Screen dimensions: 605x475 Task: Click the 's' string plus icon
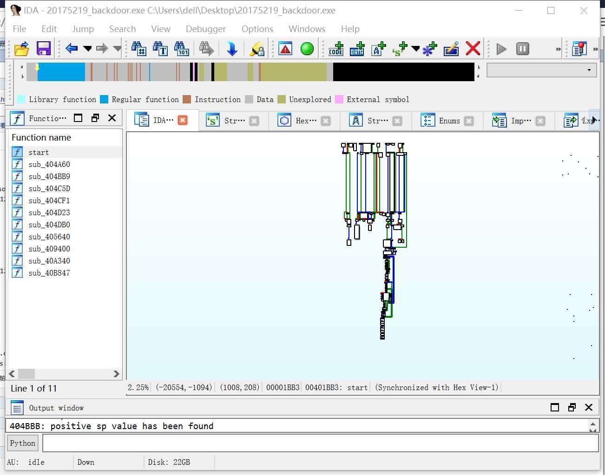coord(400,48)
